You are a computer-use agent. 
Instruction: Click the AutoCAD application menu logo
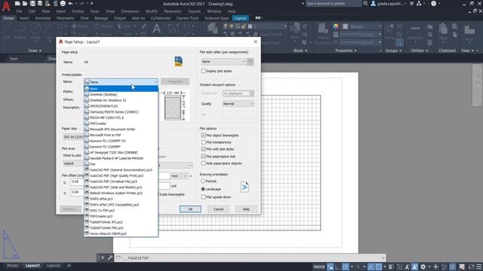[x=6, y=6]
